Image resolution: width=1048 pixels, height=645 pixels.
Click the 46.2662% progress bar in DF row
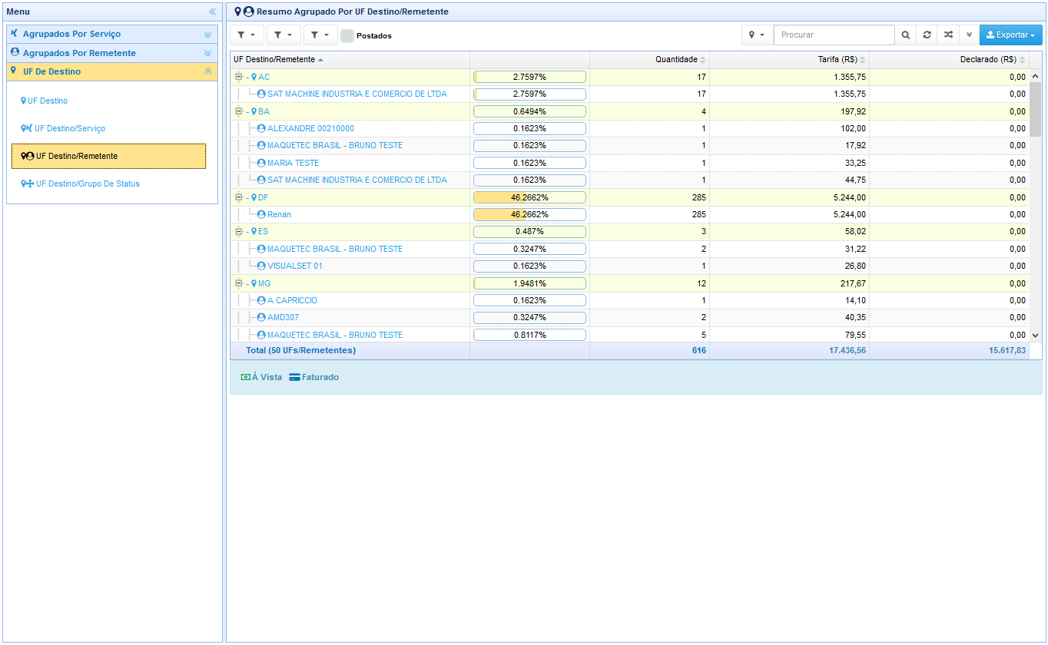529,197
